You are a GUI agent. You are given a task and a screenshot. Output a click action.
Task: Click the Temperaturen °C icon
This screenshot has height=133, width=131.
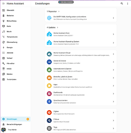pos(3,37)
